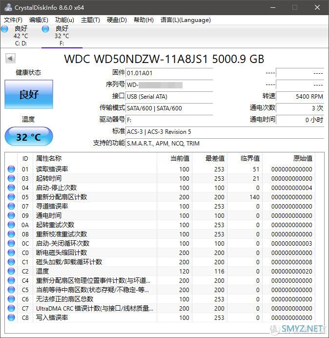Click the status dot for ID 09 通电时间 row
329x338 pixels.
(x=11, y=215)
